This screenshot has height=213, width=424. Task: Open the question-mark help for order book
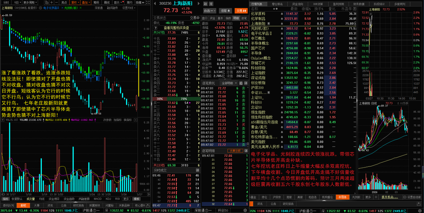[155, 28]
